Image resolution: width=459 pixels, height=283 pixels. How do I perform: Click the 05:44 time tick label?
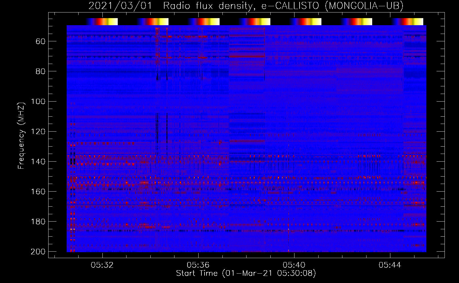390,265
